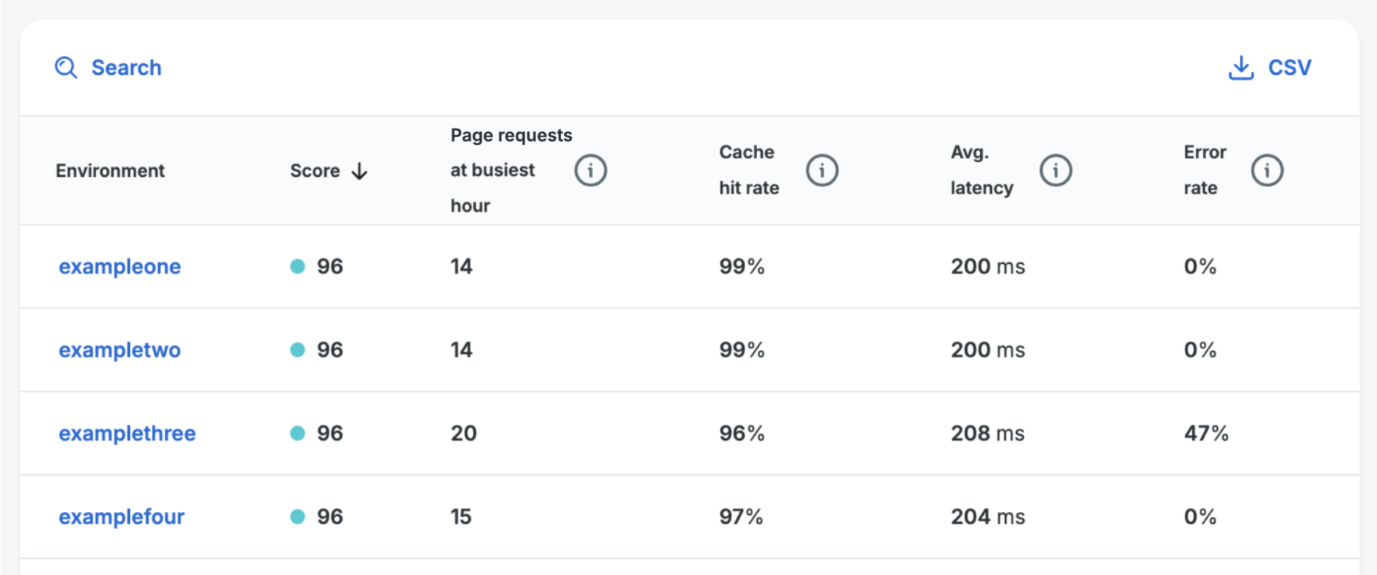Click the teal score dot for exampleone
The width and height of the screenshot is (1377, 575).
(x=297, y=266)
